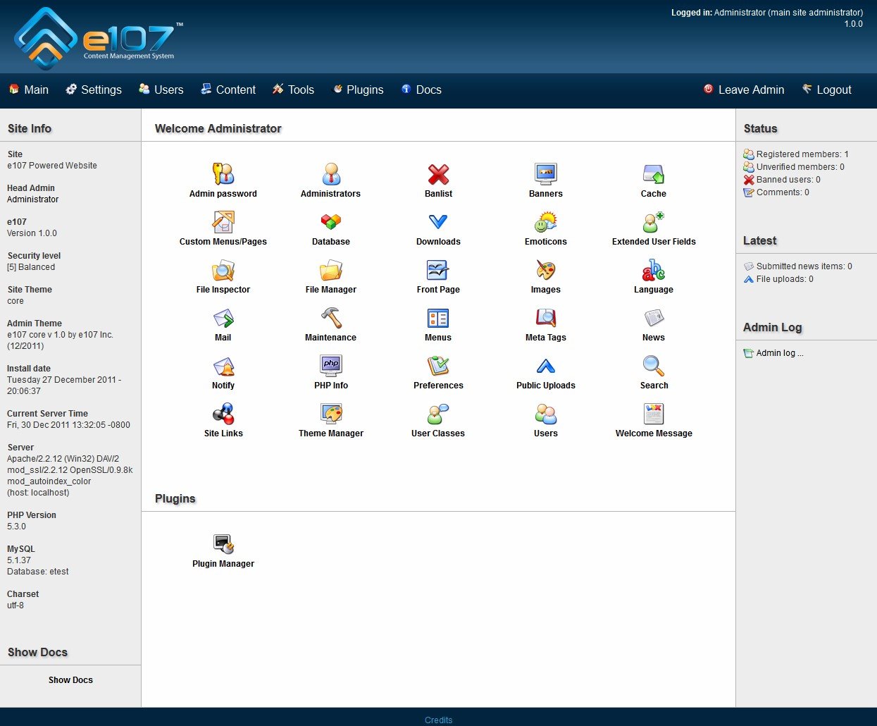Open the Tools menu in navbar
Viewport: 877px width, 726px height.
pyautogui.click(x=294, y=90)
